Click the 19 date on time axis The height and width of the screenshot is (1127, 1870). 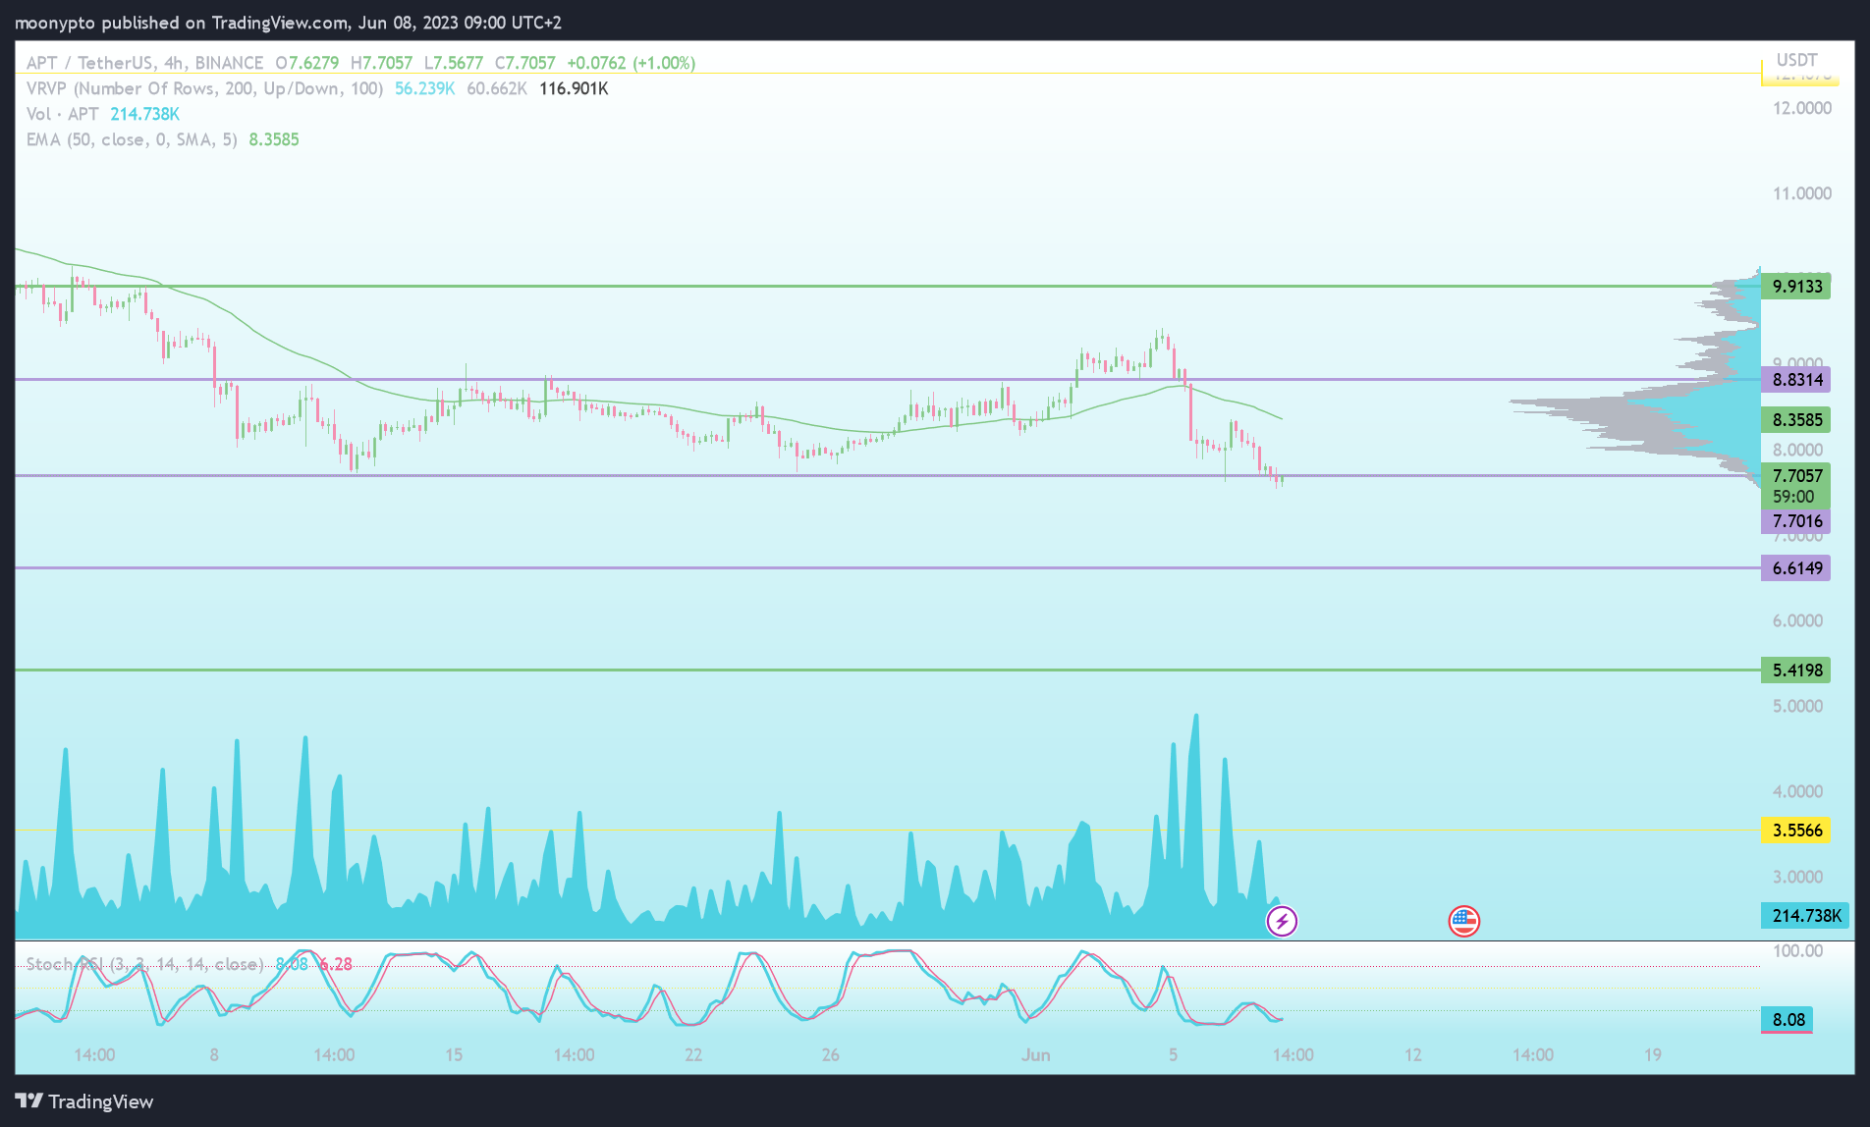tap(1653, 1054)
